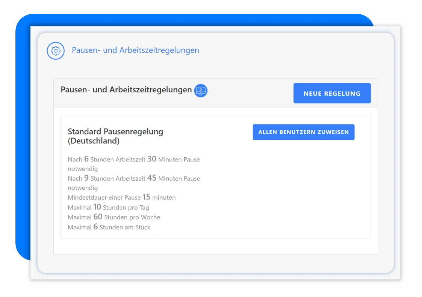Select the circled cog emblem at top left

55,50
